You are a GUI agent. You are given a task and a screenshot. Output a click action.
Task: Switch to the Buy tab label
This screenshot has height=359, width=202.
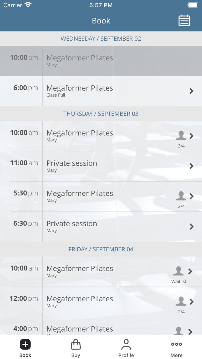pos(76,355)
